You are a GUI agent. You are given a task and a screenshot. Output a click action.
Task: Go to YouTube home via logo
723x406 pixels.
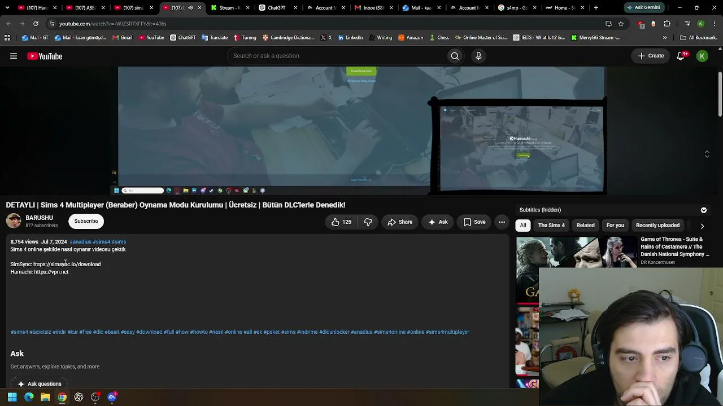[45, 56]
